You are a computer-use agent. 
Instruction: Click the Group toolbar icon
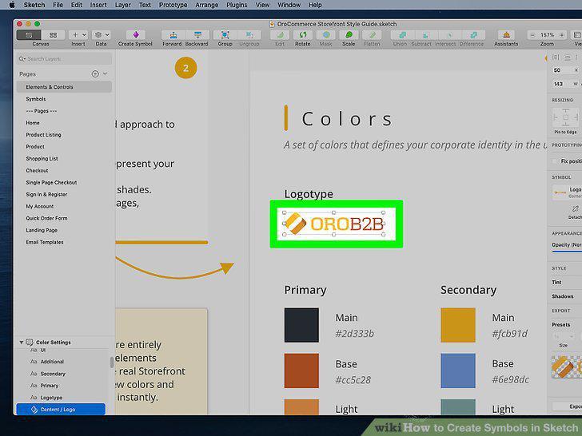coord(225,35)
